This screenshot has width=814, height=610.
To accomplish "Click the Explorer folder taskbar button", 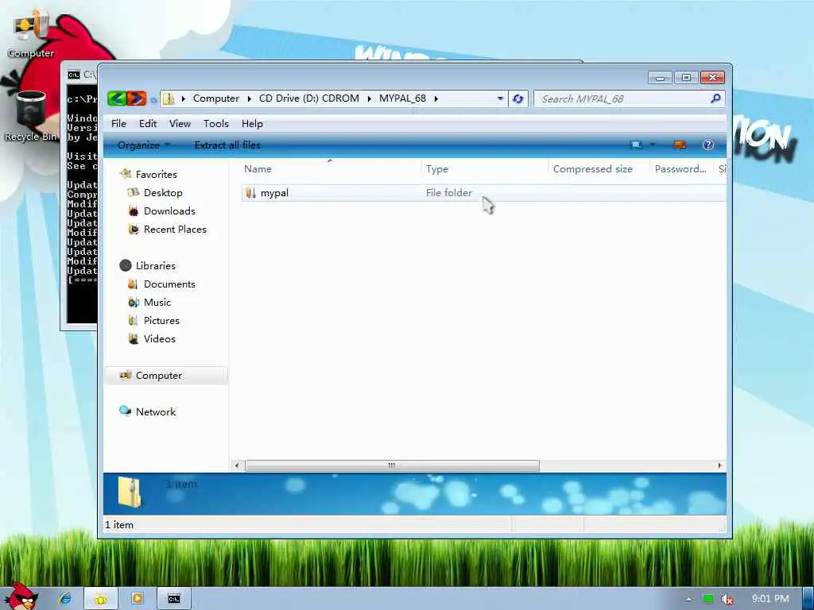I will tap(101, 599).
